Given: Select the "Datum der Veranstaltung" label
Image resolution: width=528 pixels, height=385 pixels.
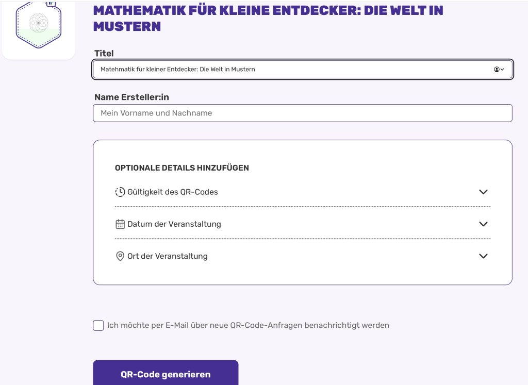Looking at the screenshot, I should coord(174,224).
